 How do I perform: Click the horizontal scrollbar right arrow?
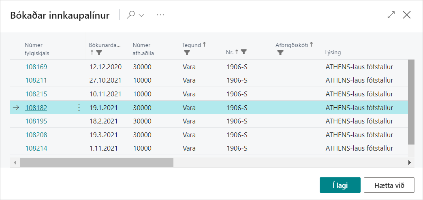[410, 163]
